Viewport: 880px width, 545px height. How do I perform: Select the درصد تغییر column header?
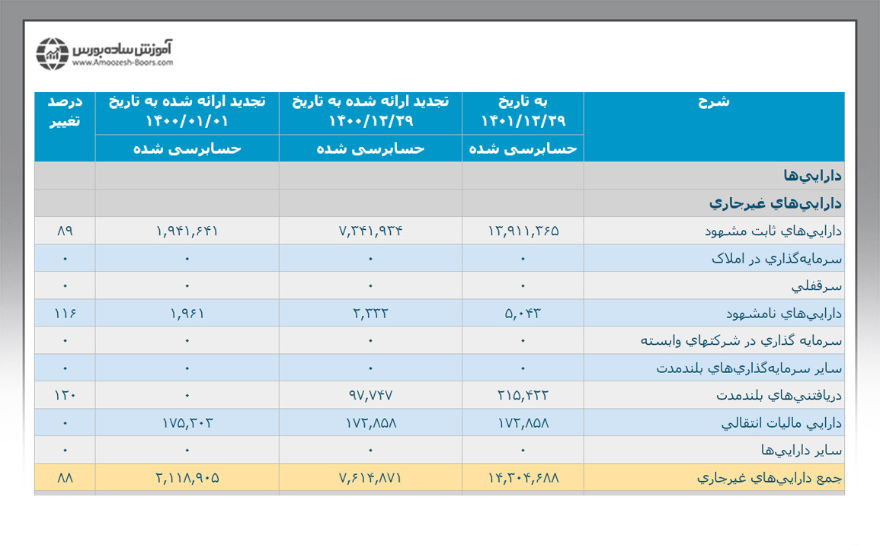pos(65,111)
